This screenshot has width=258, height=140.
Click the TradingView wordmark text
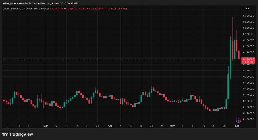pos(21,134)
